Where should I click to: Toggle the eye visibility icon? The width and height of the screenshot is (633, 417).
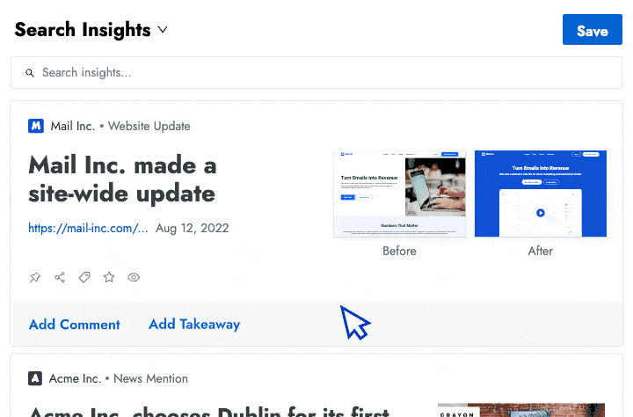pos(134,277)
